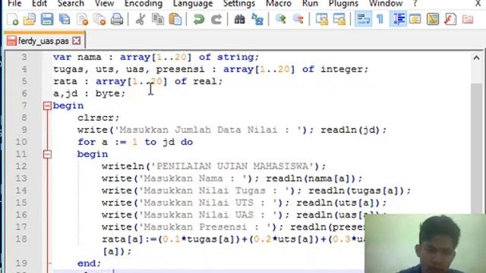The width and height of the screenshot is (486, 273).
Task: Open the Macro menu
Action: point(279,4)
